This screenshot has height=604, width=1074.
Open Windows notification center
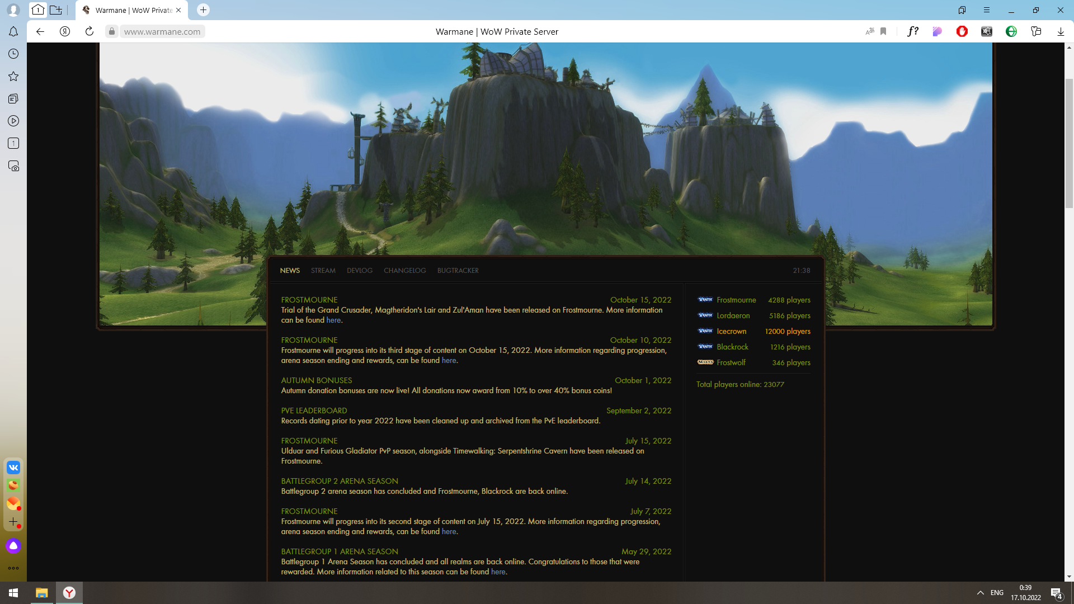click(1057, 593)
